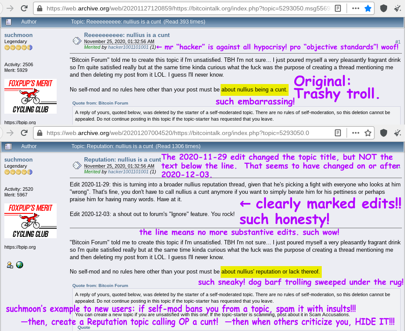
Task: Click the padlock icon in the bottom address bar
Action: (x=40, y=133)
